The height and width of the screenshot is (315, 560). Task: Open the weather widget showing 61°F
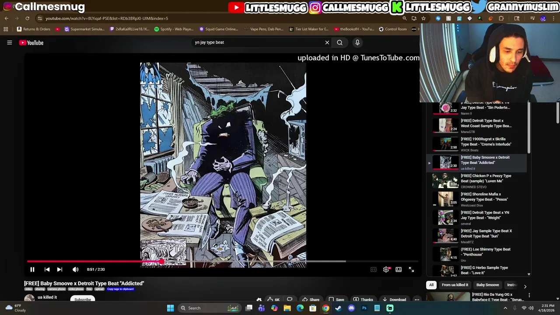coord(15,308)
